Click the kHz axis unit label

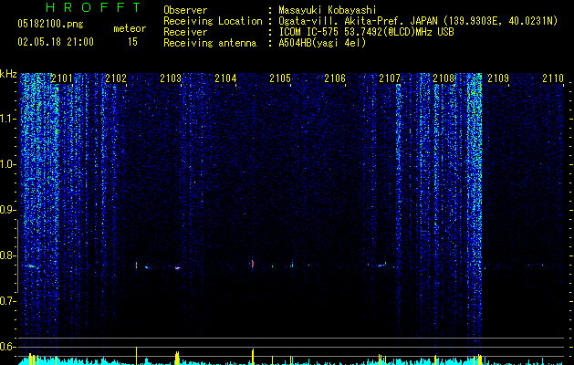tap(8, 74)
